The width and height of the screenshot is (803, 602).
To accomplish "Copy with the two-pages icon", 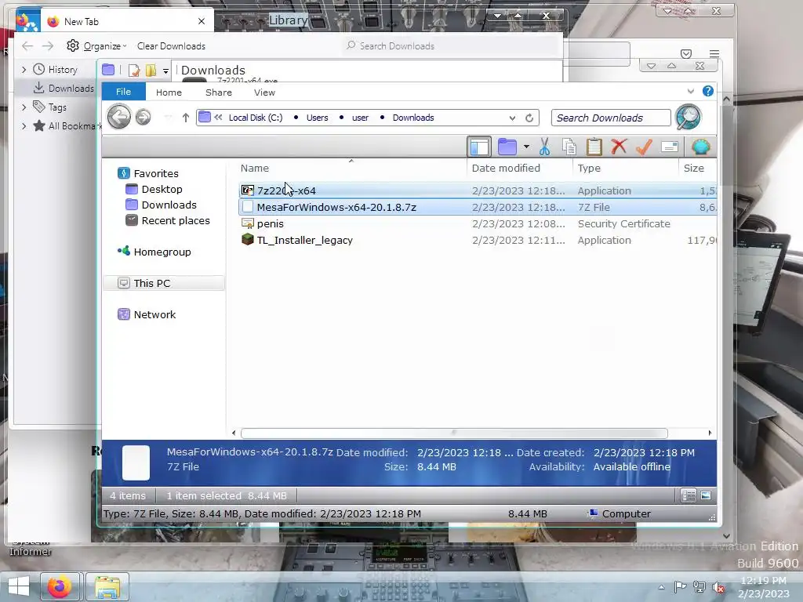I will click(x=569, y=147).
